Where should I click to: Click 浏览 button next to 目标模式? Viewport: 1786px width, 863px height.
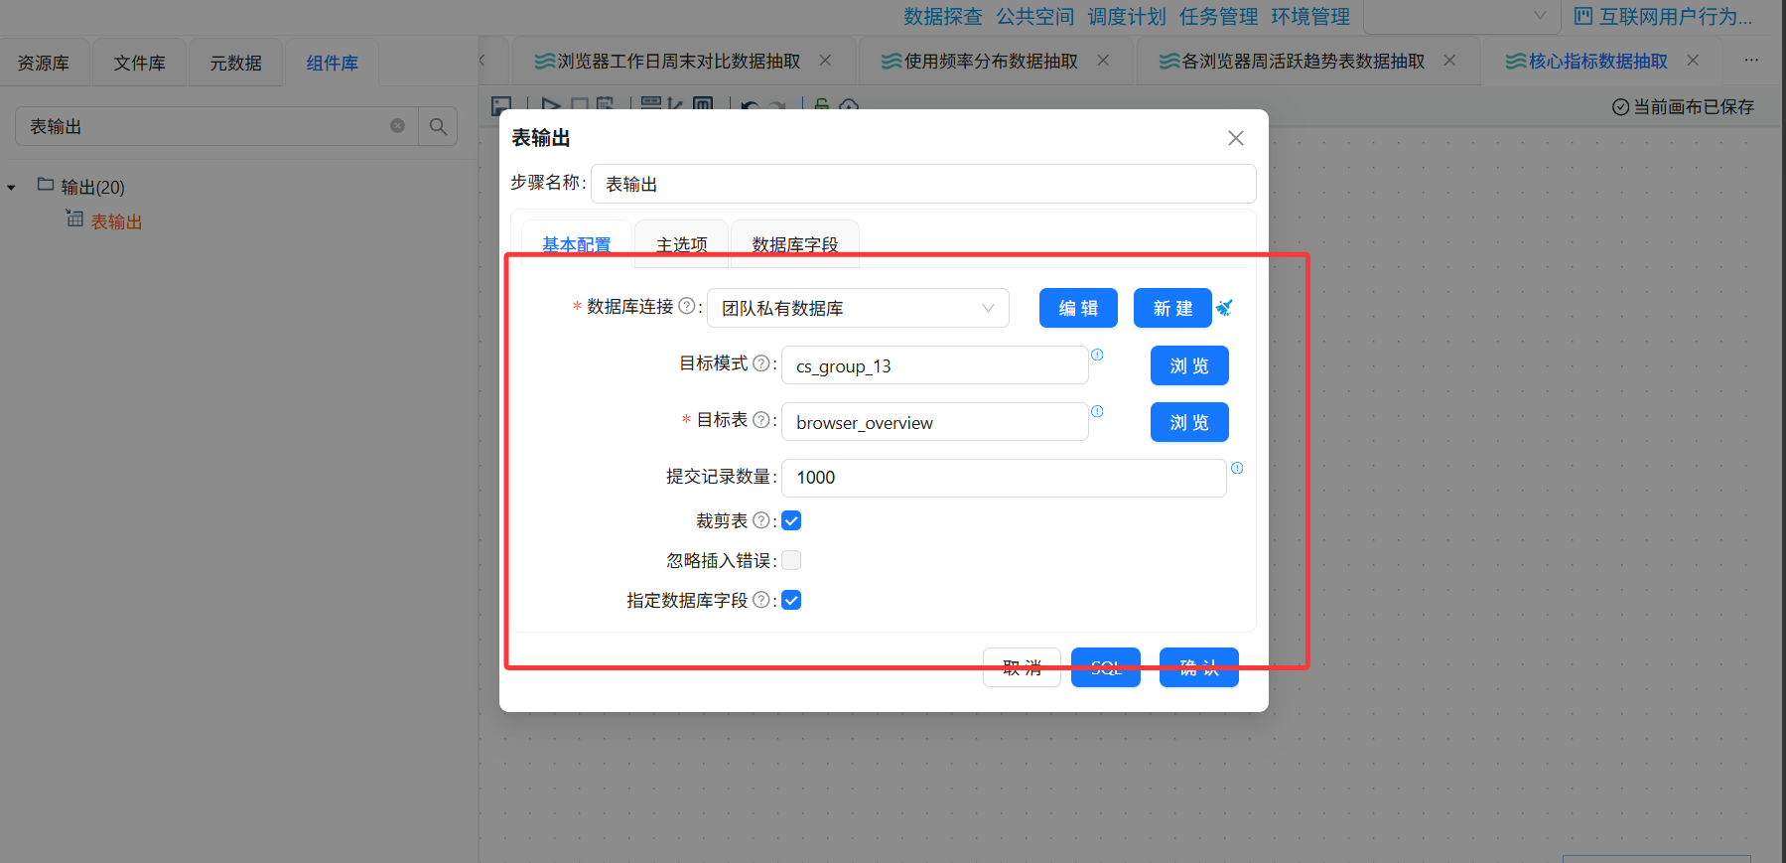tap(1189, 365)
